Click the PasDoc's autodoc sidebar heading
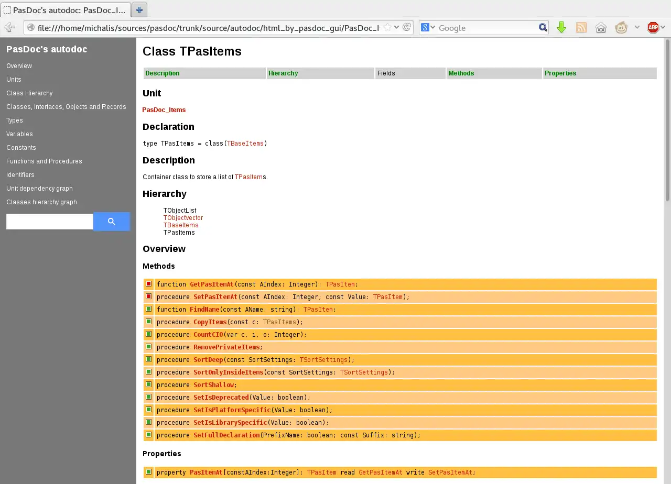Screen dimensions: 671x484 click(x=47, y=49)
